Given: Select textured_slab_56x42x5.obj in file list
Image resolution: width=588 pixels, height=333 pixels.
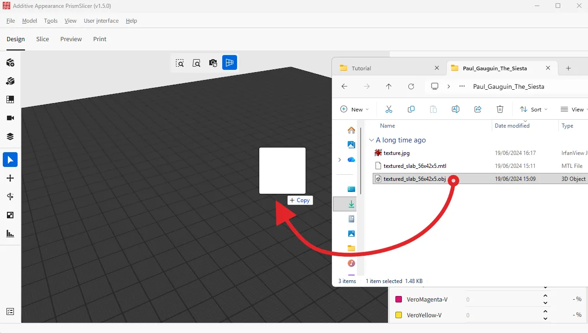Looking at the screenshot, I should [x=413, y=179].
